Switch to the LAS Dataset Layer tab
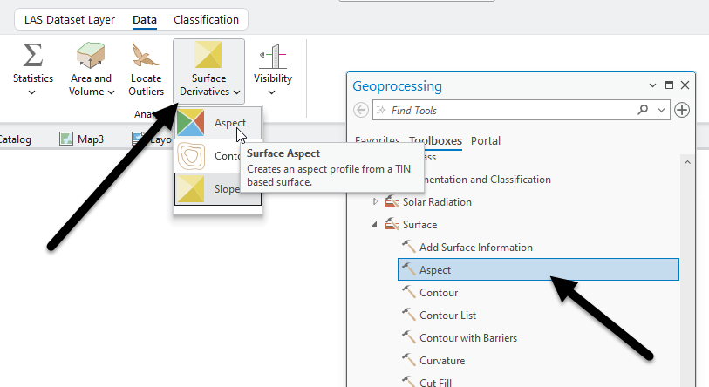This screenshot has height=387, width=709. coord(70,20)
